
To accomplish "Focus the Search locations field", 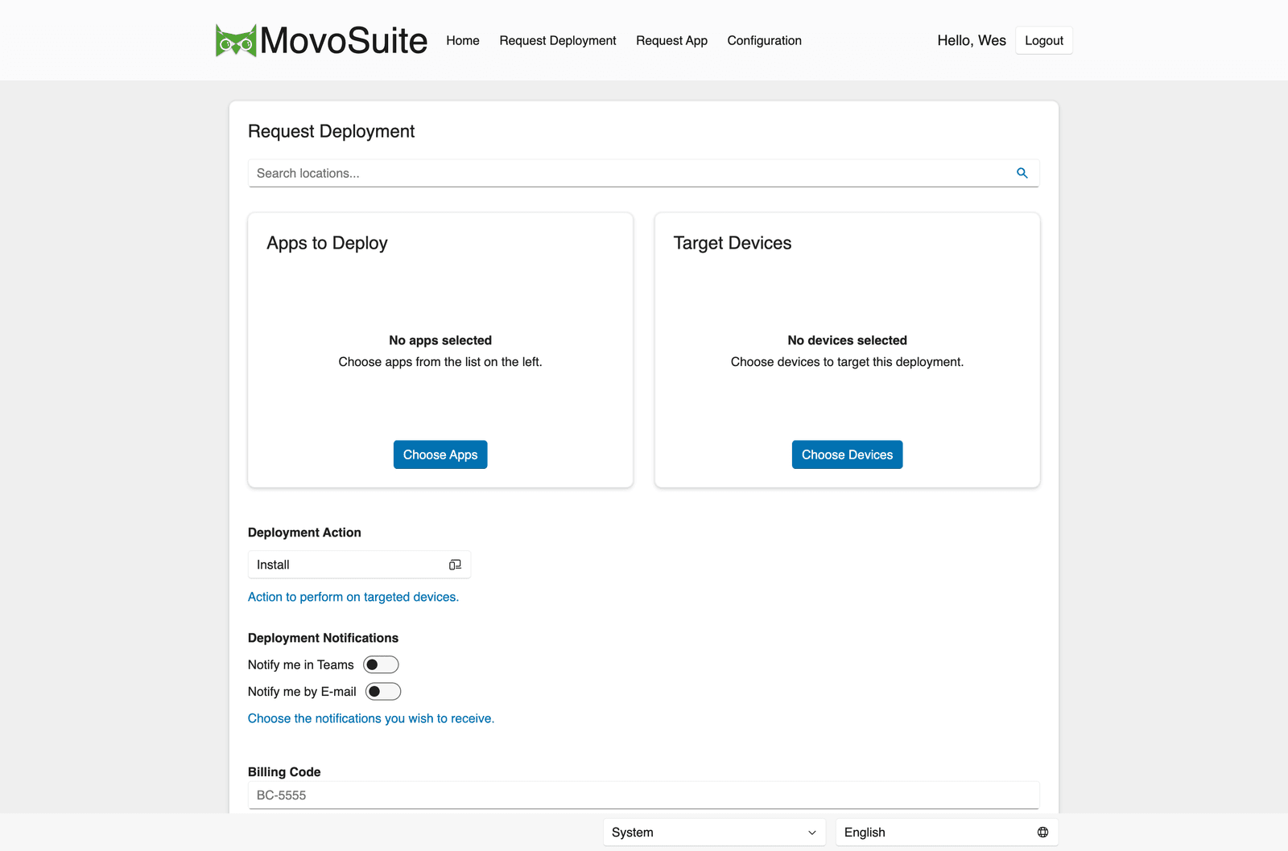I will pyautogui.click(x=643, y=173).
